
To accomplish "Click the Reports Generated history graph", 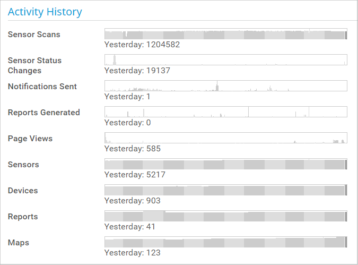I will pos(225,112).
